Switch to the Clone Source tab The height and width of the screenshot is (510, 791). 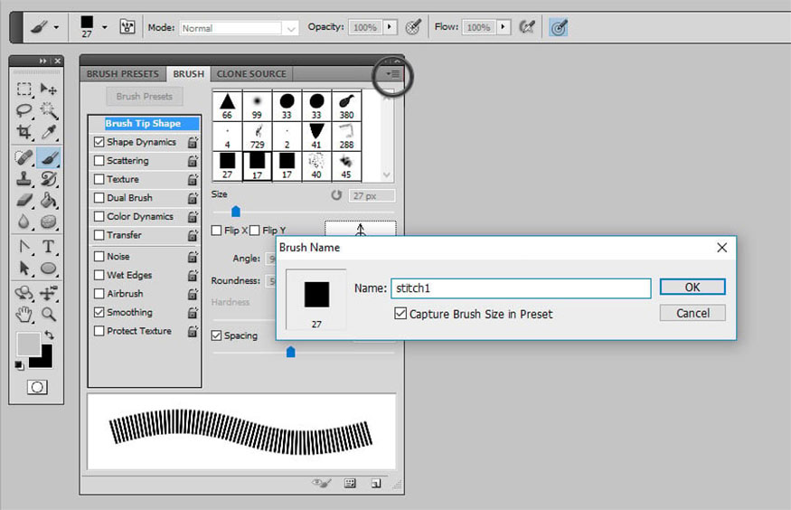pos(251,74)
